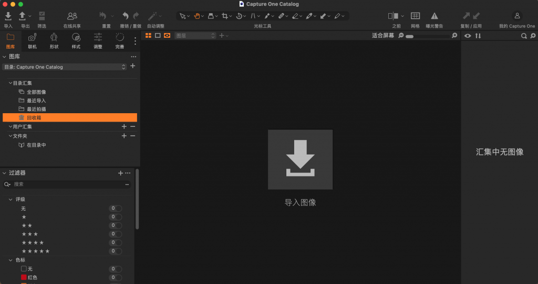The width and height of the screenshot is (538, 284).
Task: Switch to the 调整 adjust tab
Action: pyautogui.click(x=98, y=41)
